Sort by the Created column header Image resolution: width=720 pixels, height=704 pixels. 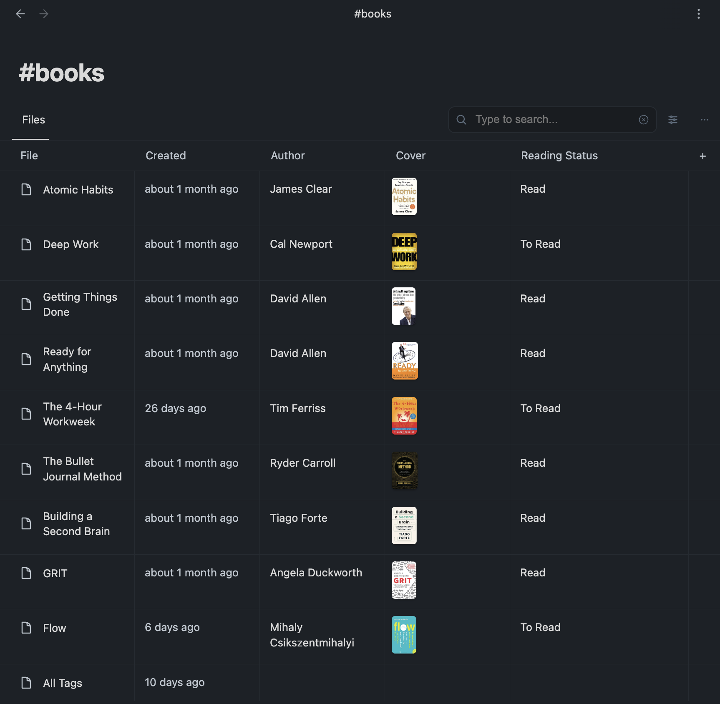(166, 156)
